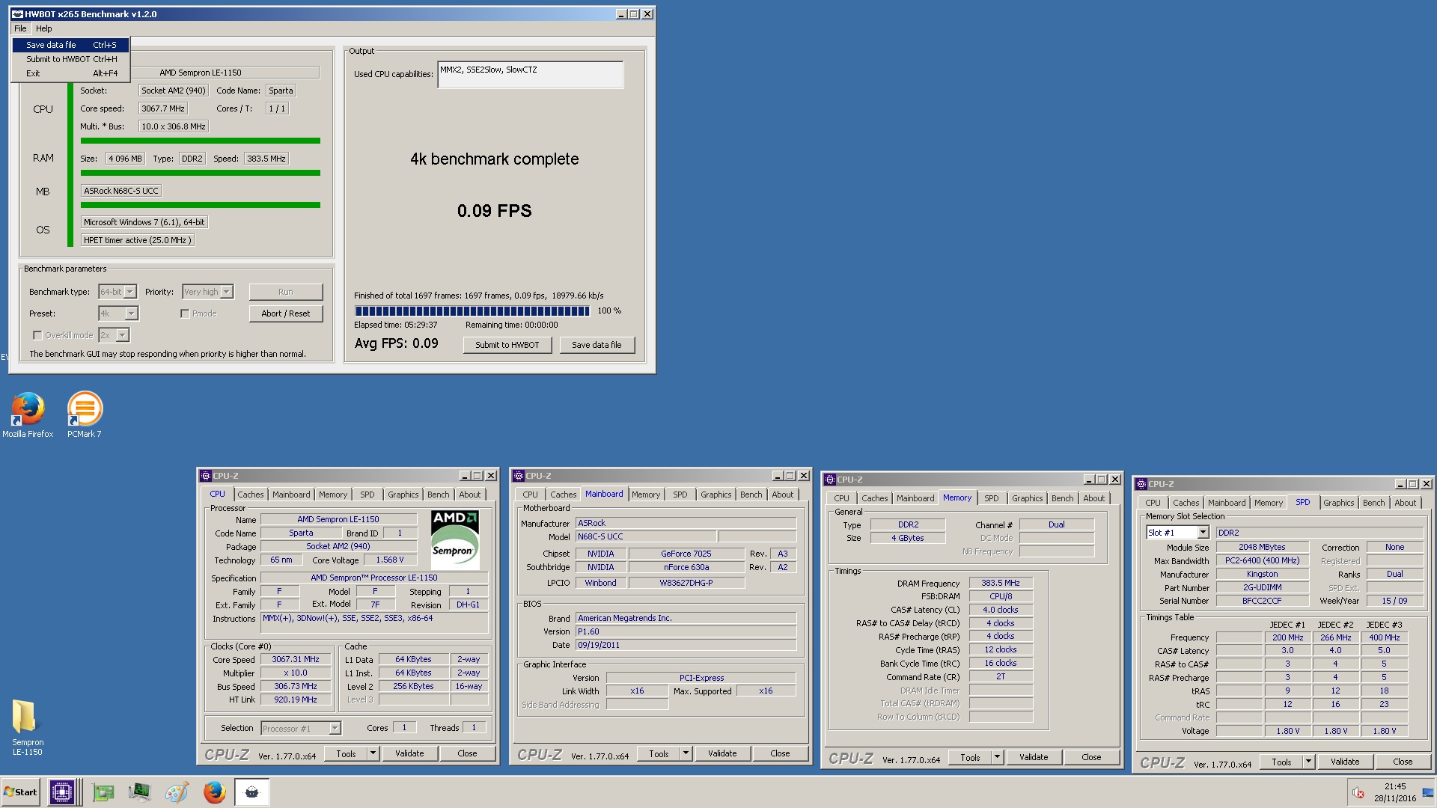Screen dimensions: 1437x808
Task: Click the title bar icon of the CPU-Z CPU window
Action: coord(206,476)
